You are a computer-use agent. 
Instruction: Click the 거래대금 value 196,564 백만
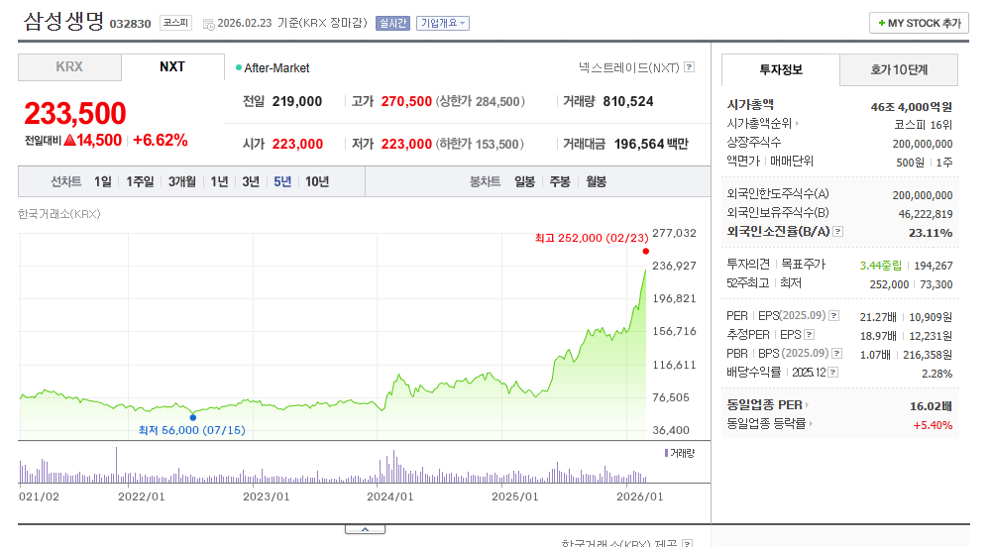[x=651, y=144]
